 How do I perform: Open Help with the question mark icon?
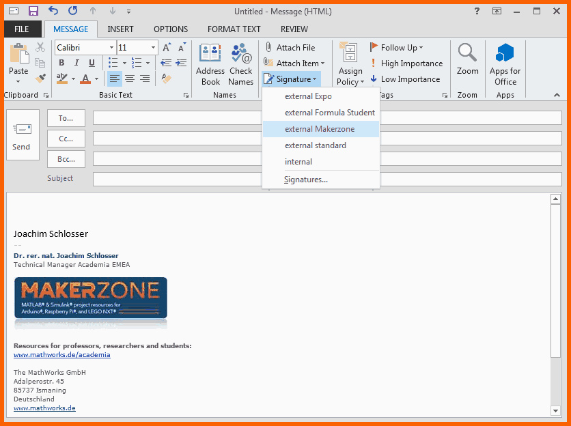pos(477,12)
